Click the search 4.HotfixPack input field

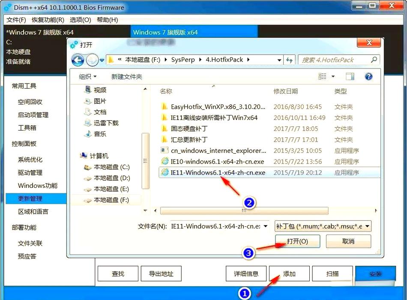339,60
